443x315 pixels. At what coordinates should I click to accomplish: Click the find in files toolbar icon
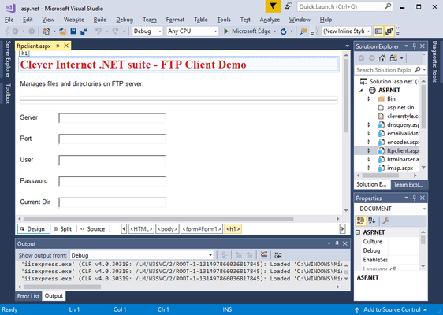click(303, 31)
